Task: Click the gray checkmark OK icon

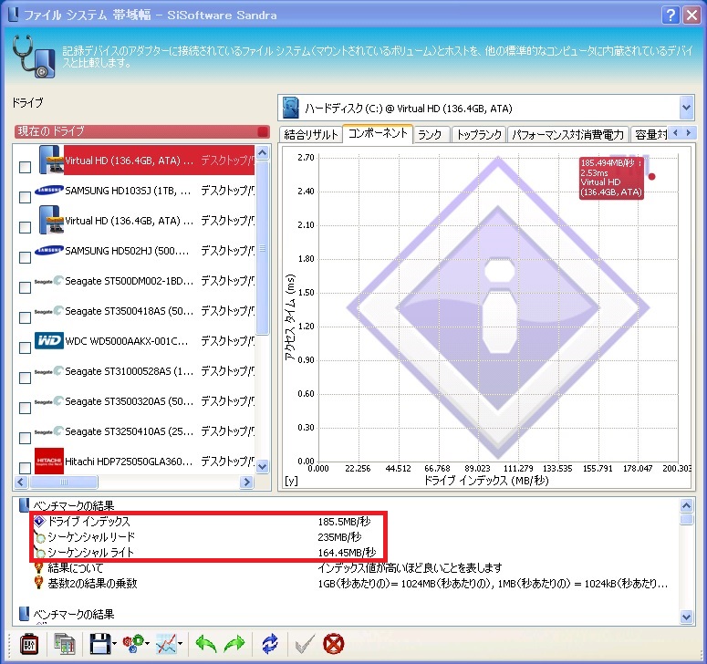Action: (305, 644)
